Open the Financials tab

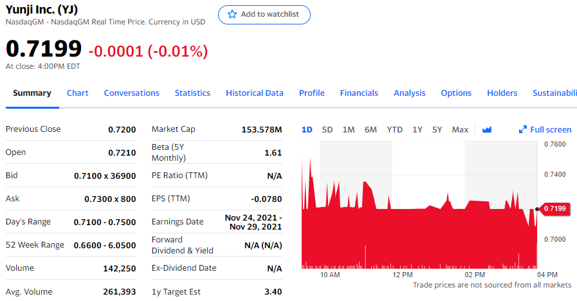coord(359,93)
